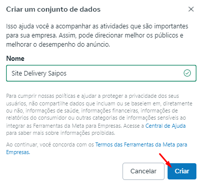Click the Cancelar button
Screen dimensions: 203x184
point(143,171)
